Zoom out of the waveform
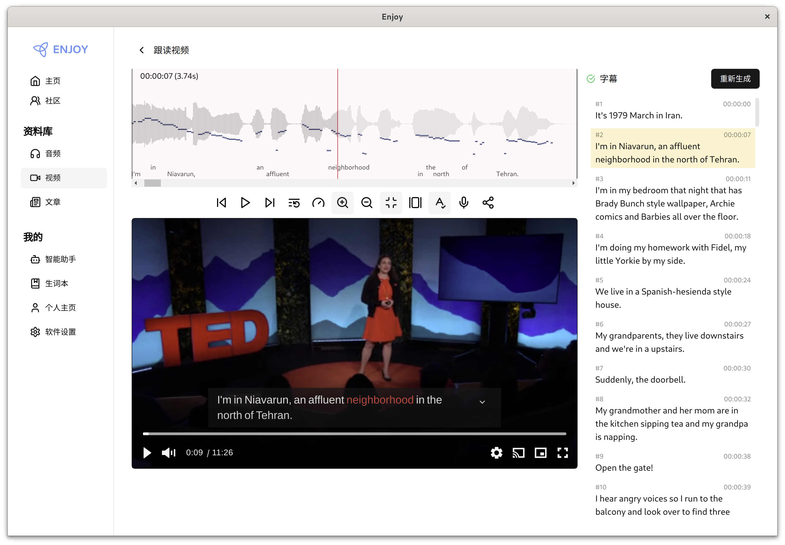785x545 pixels. pos(367,203)
